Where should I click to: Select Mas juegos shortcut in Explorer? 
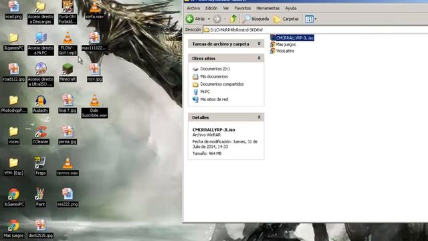point(283,44)
